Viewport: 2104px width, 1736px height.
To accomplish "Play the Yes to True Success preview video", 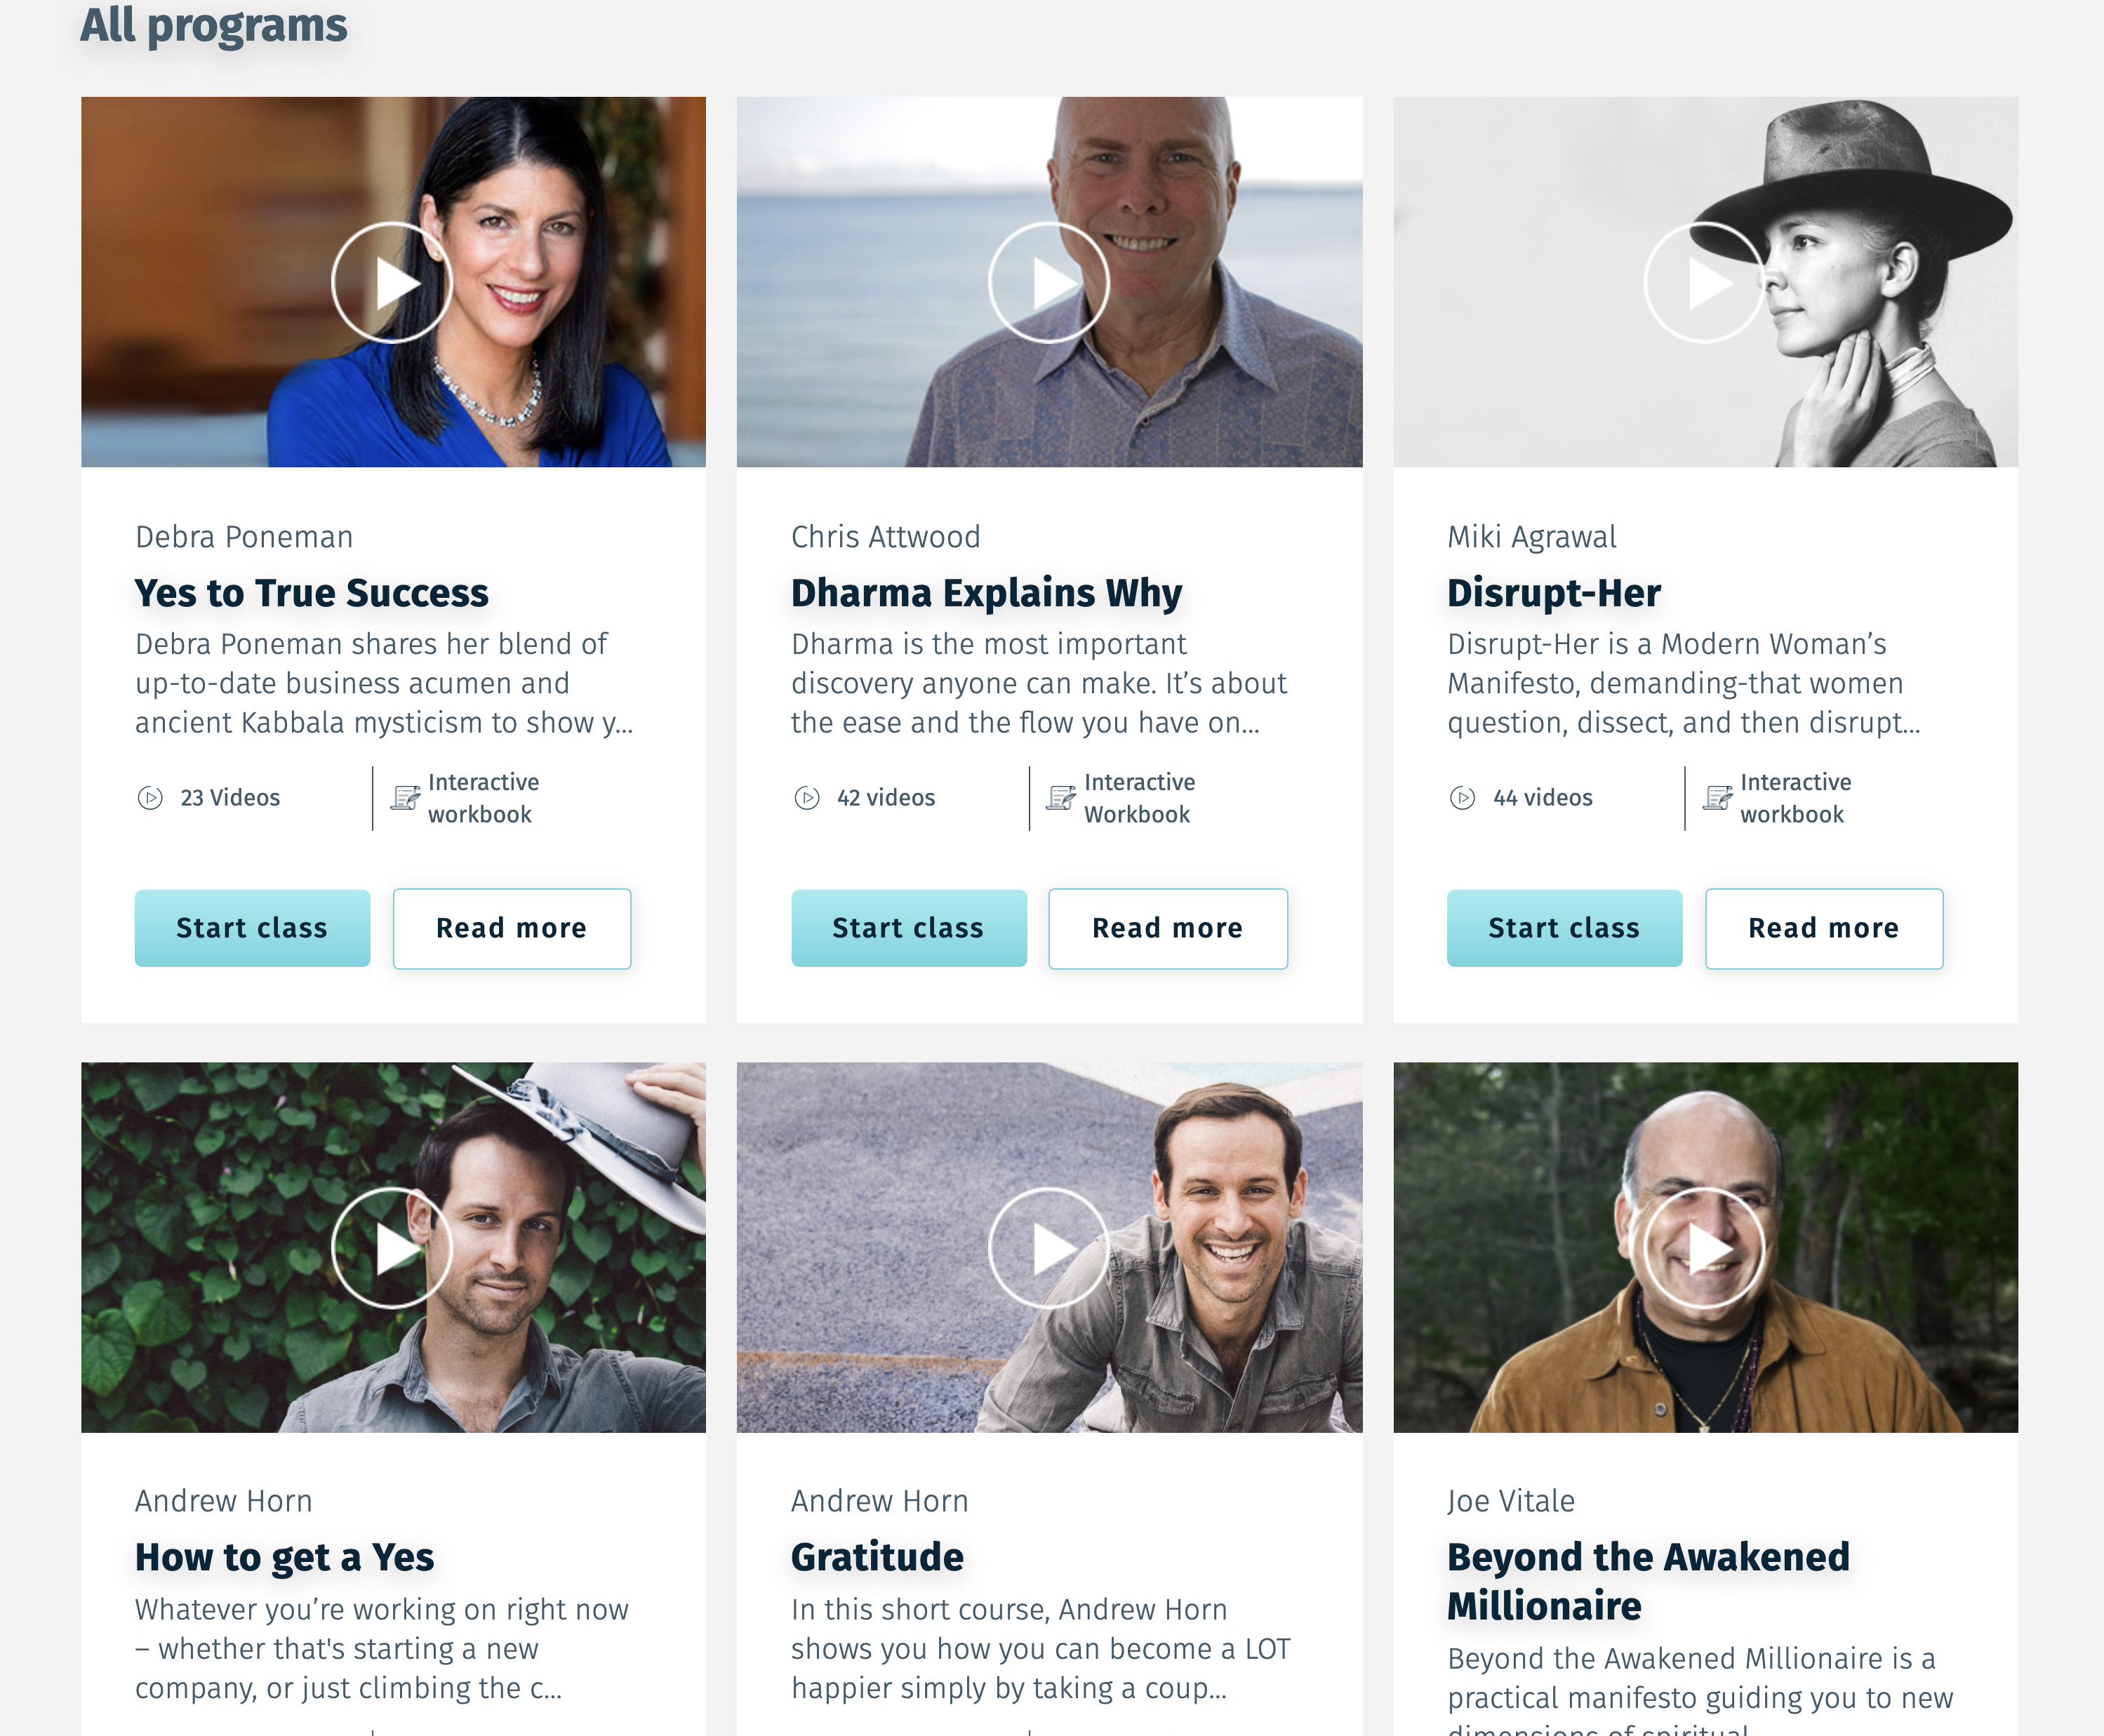I will pyautogui.click(x=392, y=283).
